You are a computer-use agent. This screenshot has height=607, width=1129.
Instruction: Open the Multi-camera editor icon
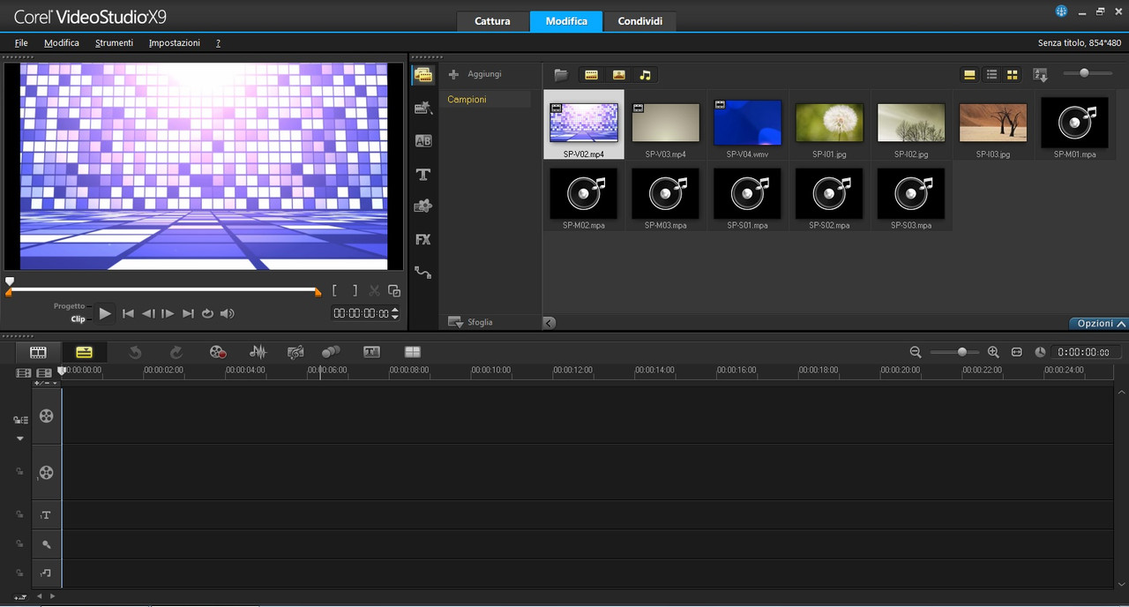pos(412,352)
